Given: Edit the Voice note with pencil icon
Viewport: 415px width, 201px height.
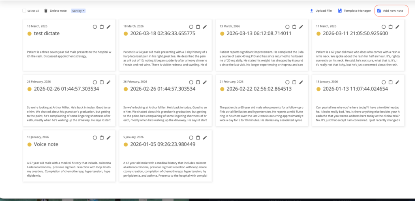Looking at the screenshot, I should [x=109, y=138].
